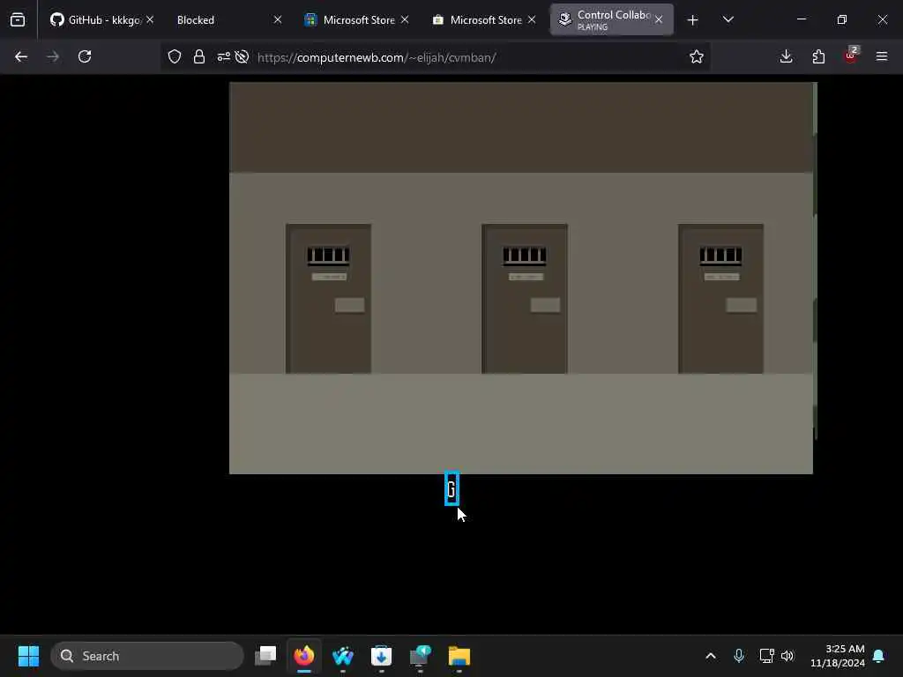Open a new browser tab
This screenshot has height=677, width=903.
(693, 20)
